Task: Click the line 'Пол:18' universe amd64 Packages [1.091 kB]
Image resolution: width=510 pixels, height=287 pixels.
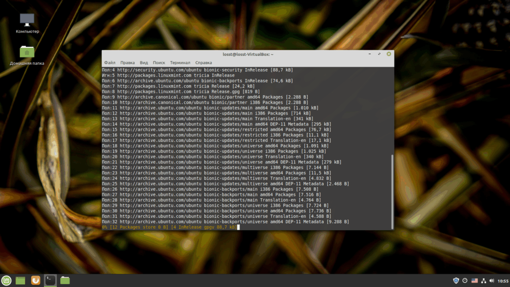Action: point(215,146)
